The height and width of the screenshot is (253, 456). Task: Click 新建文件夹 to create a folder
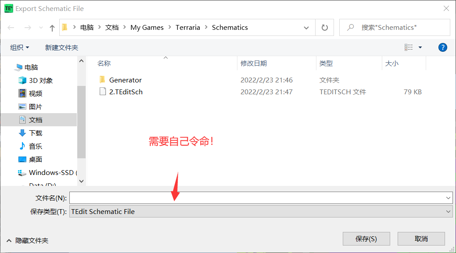coord(61,47)
